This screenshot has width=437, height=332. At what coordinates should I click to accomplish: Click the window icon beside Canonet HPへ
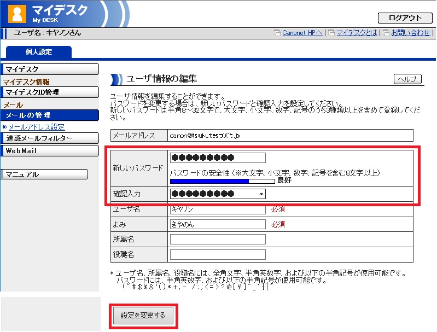pyautogui.click(x=277, y=33)
